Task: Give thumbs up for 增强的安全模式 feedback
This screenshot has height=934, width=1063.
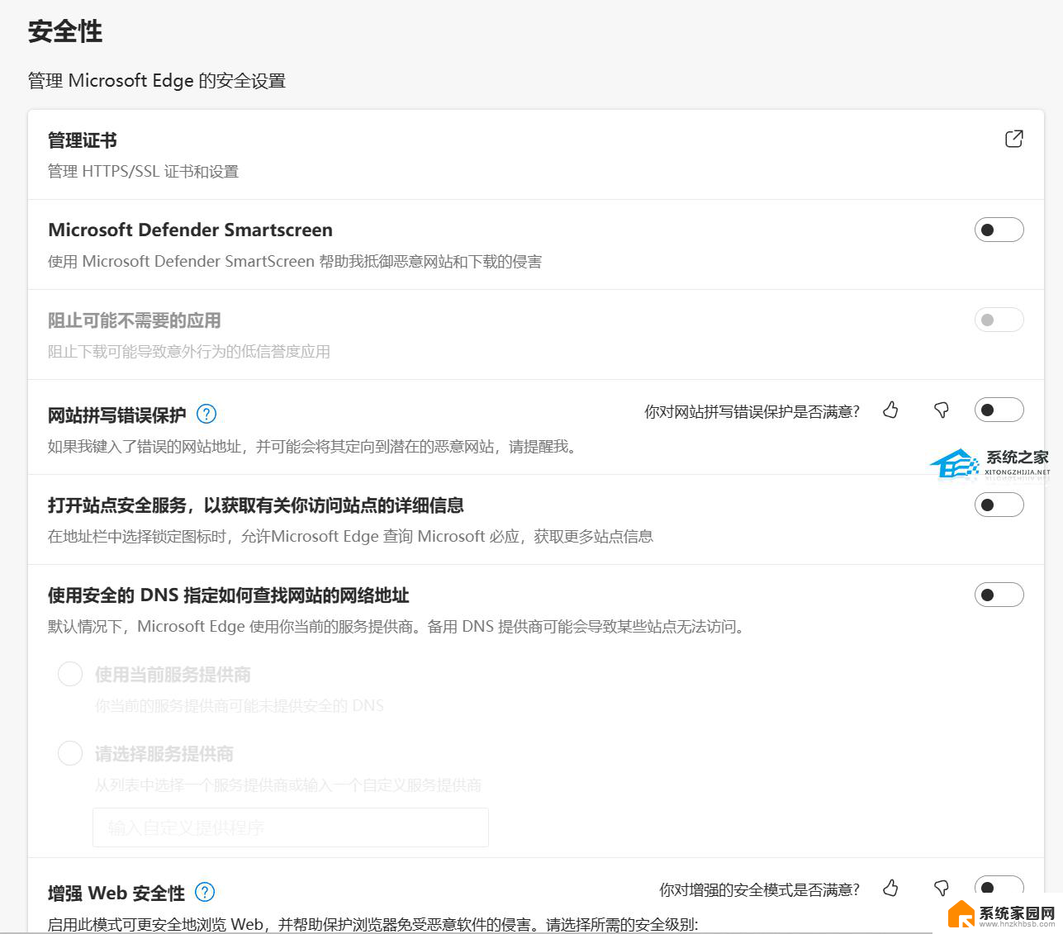Action: pos(890,888)
